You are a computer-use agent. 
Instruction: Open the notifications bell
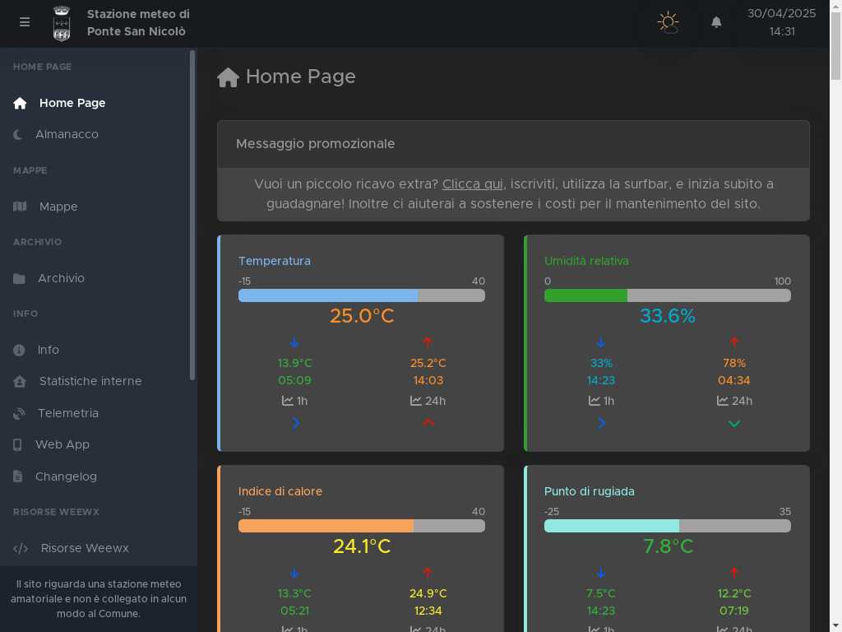pyautogui.click(x=716, y=22)
